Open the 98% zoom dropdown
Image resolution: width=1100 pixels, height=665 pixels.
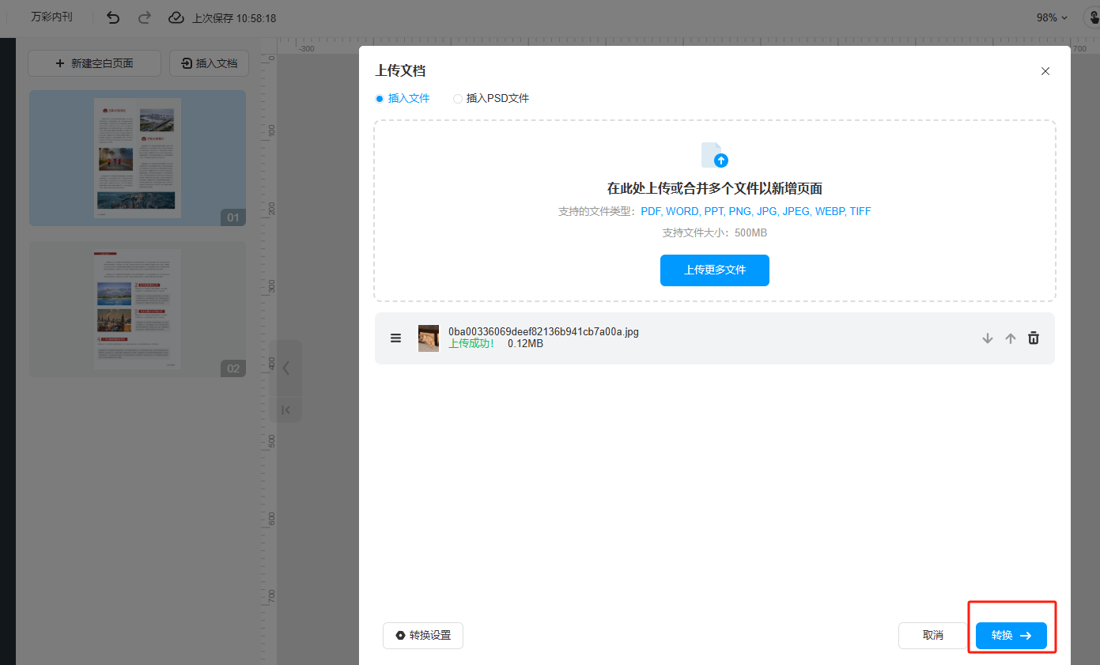click(1052, 17)
